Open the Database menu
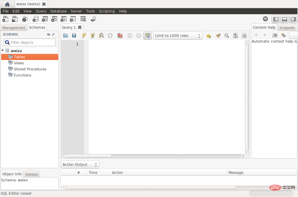Screen dimensions: 298x197 pos(58,11)
